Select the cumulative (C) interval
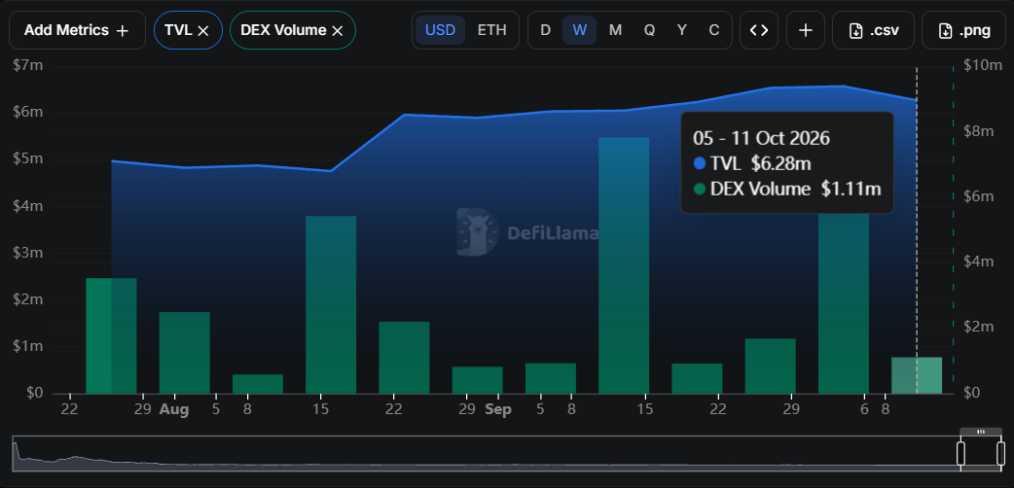The width and height of the screenshot is (1014, 488). coord(714,30)
